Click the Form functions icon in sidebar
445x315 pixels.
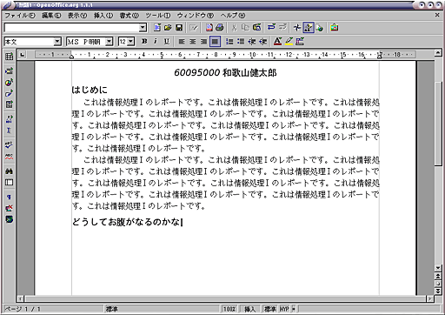[9, 104]
